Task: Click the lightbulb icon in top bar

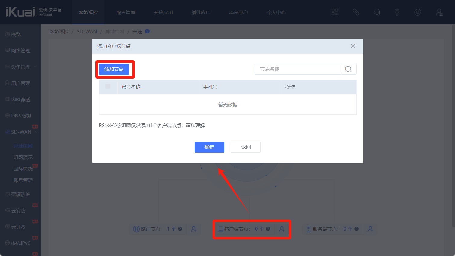Action: [397, 12]
